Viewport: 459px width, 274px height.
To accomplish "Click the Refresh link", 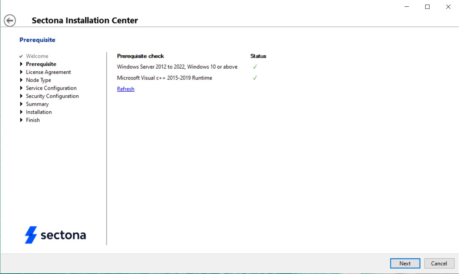I will [x=126, y=89].
